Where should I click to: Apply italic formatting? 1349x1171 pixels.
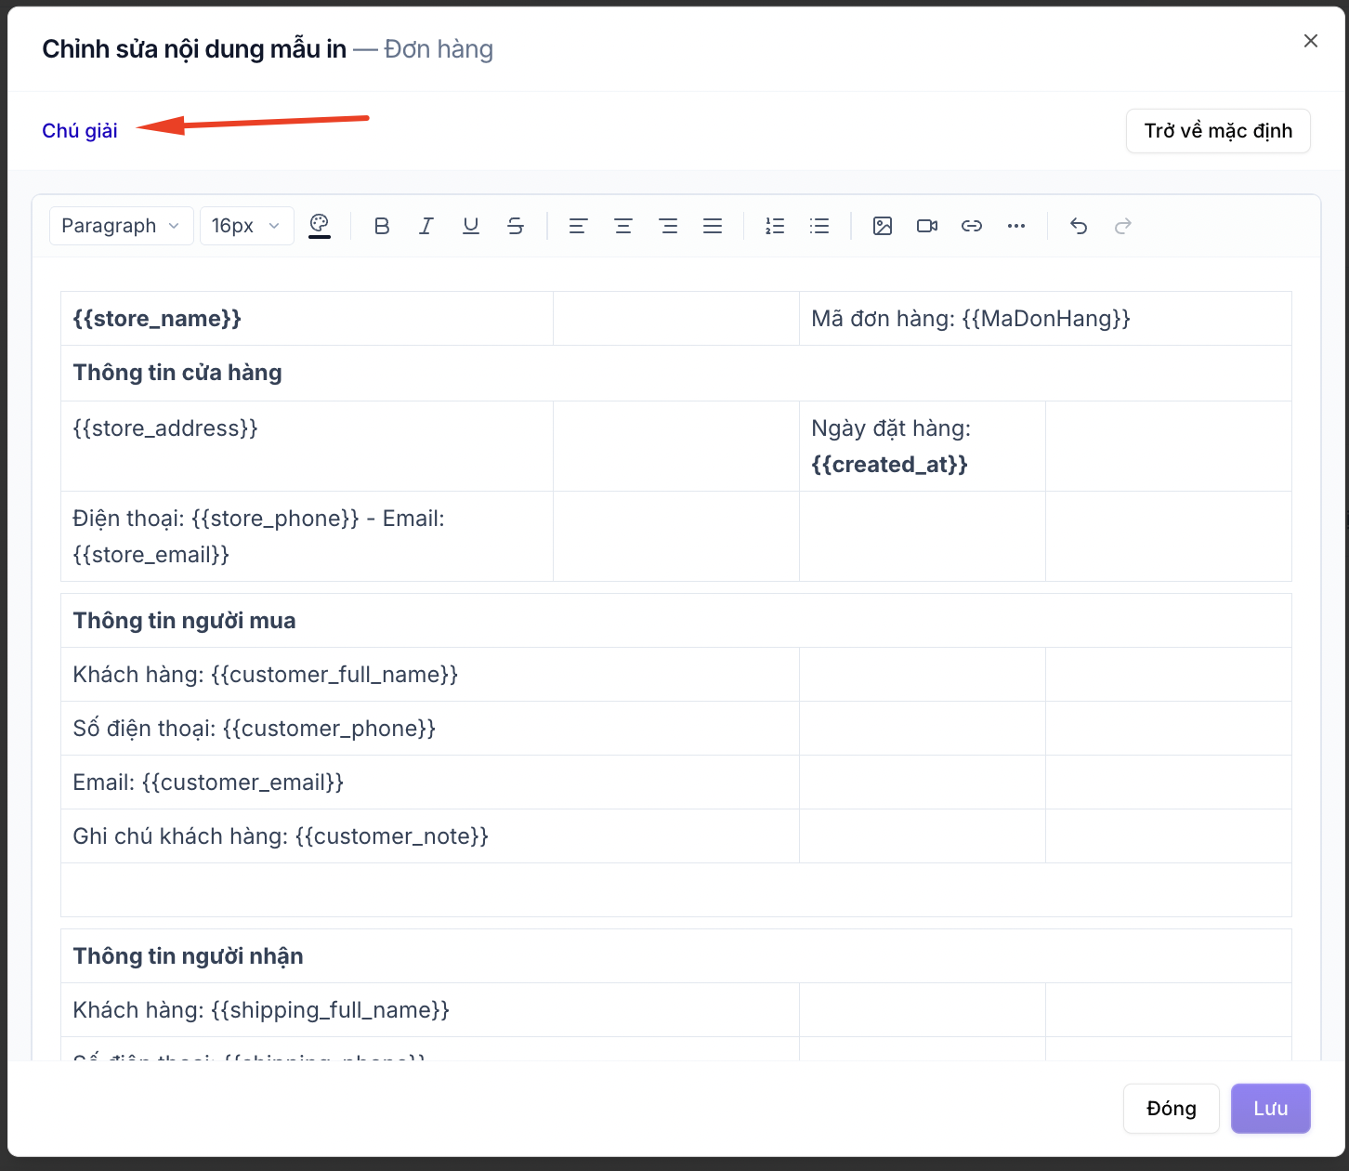[x=426, y=226]
